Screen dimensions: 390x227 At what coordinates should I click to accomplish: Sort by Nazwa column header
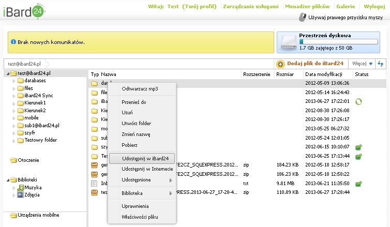109,74
